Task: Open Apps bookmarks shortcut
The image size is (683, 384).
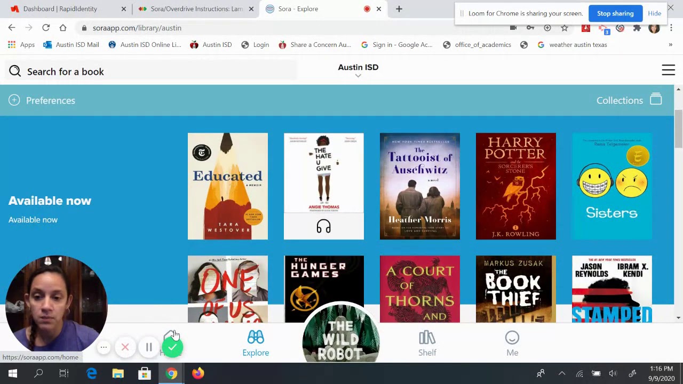Action: pyautogui.click(x=21, y=45)
